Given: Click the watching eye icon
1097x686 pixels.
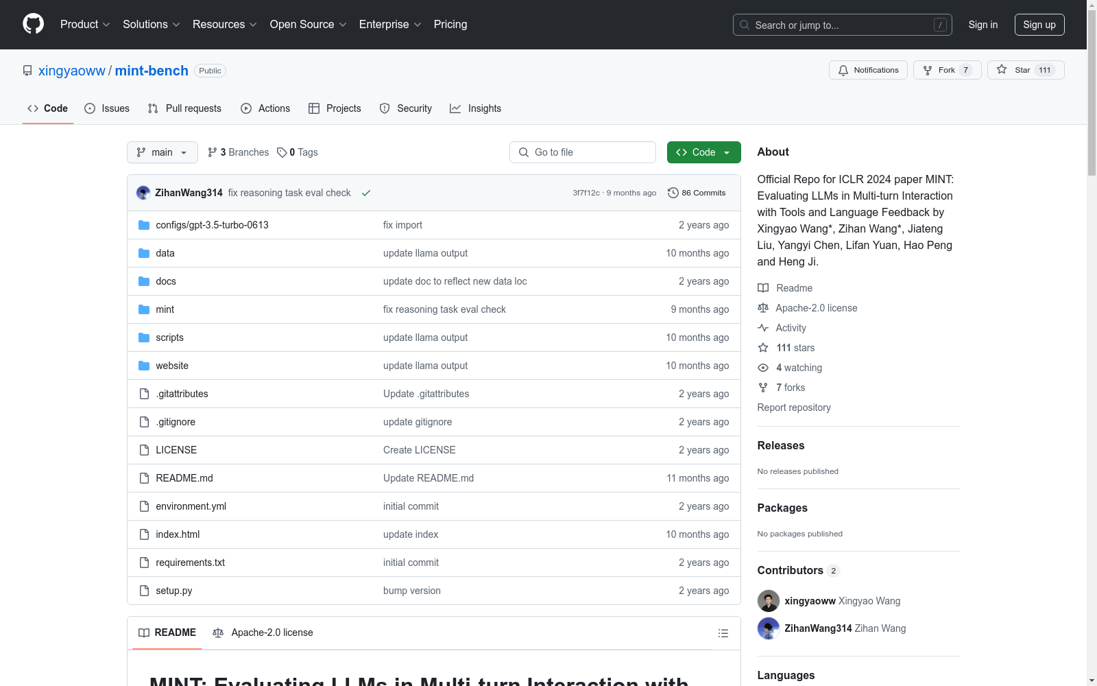Looking at the screenshot, I should point(763,368).
